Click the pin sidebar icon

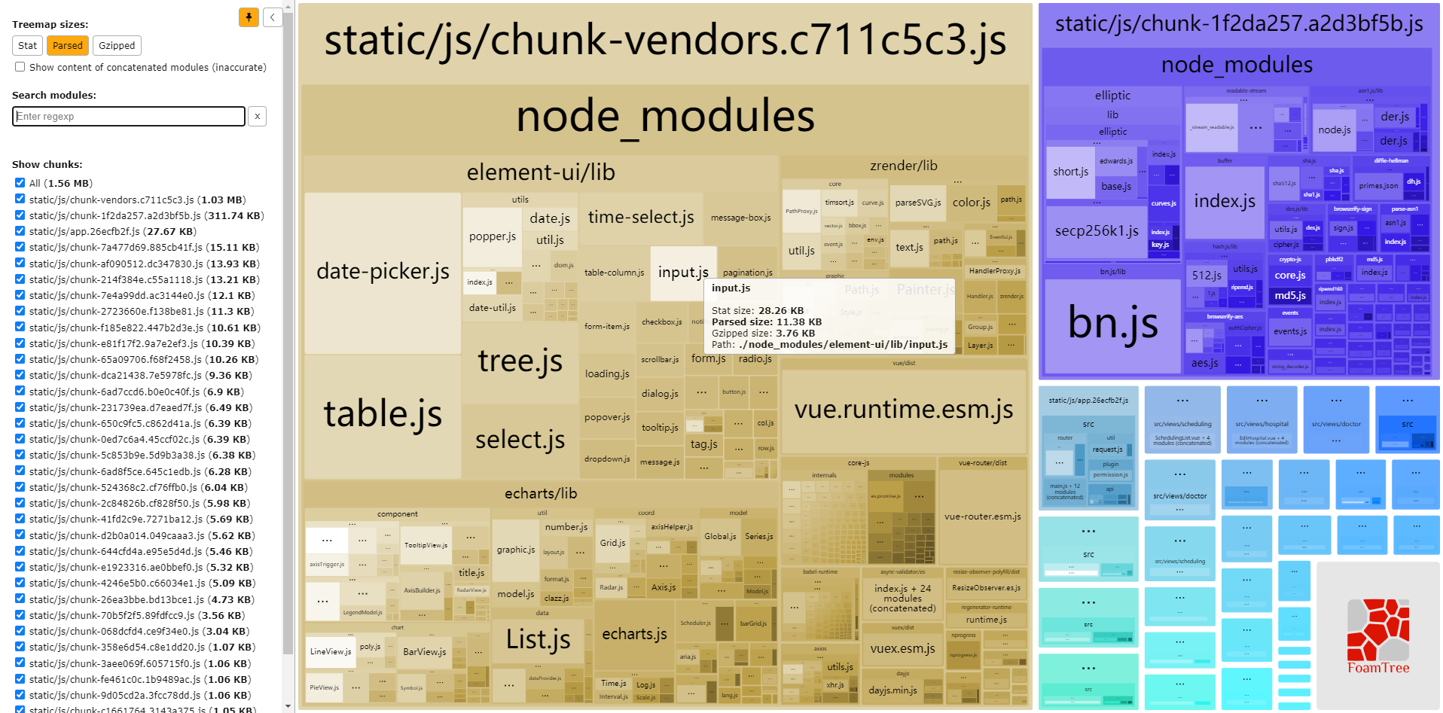(x=249, y=17)
